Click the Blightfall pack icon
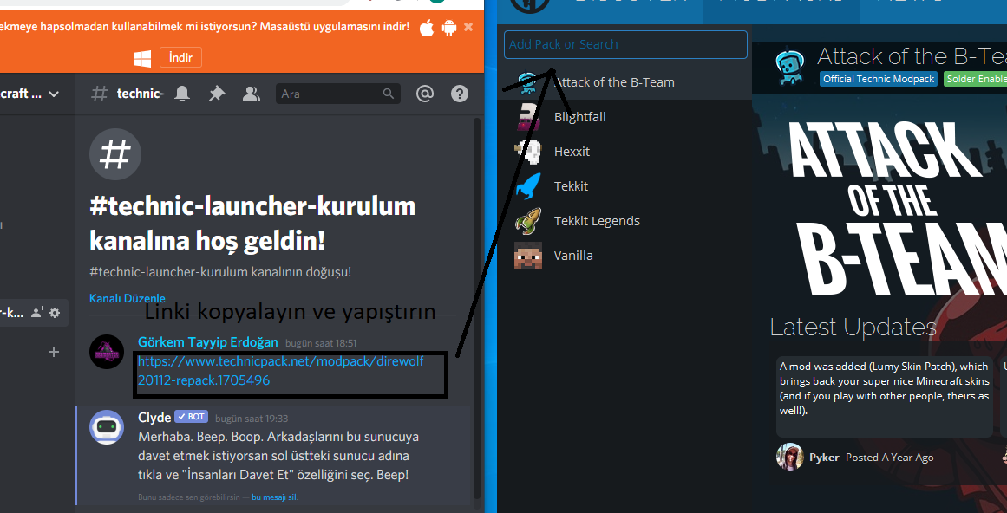Image resolution: width=1007 pixels, height=513 pixels. (x=528, y=117)
